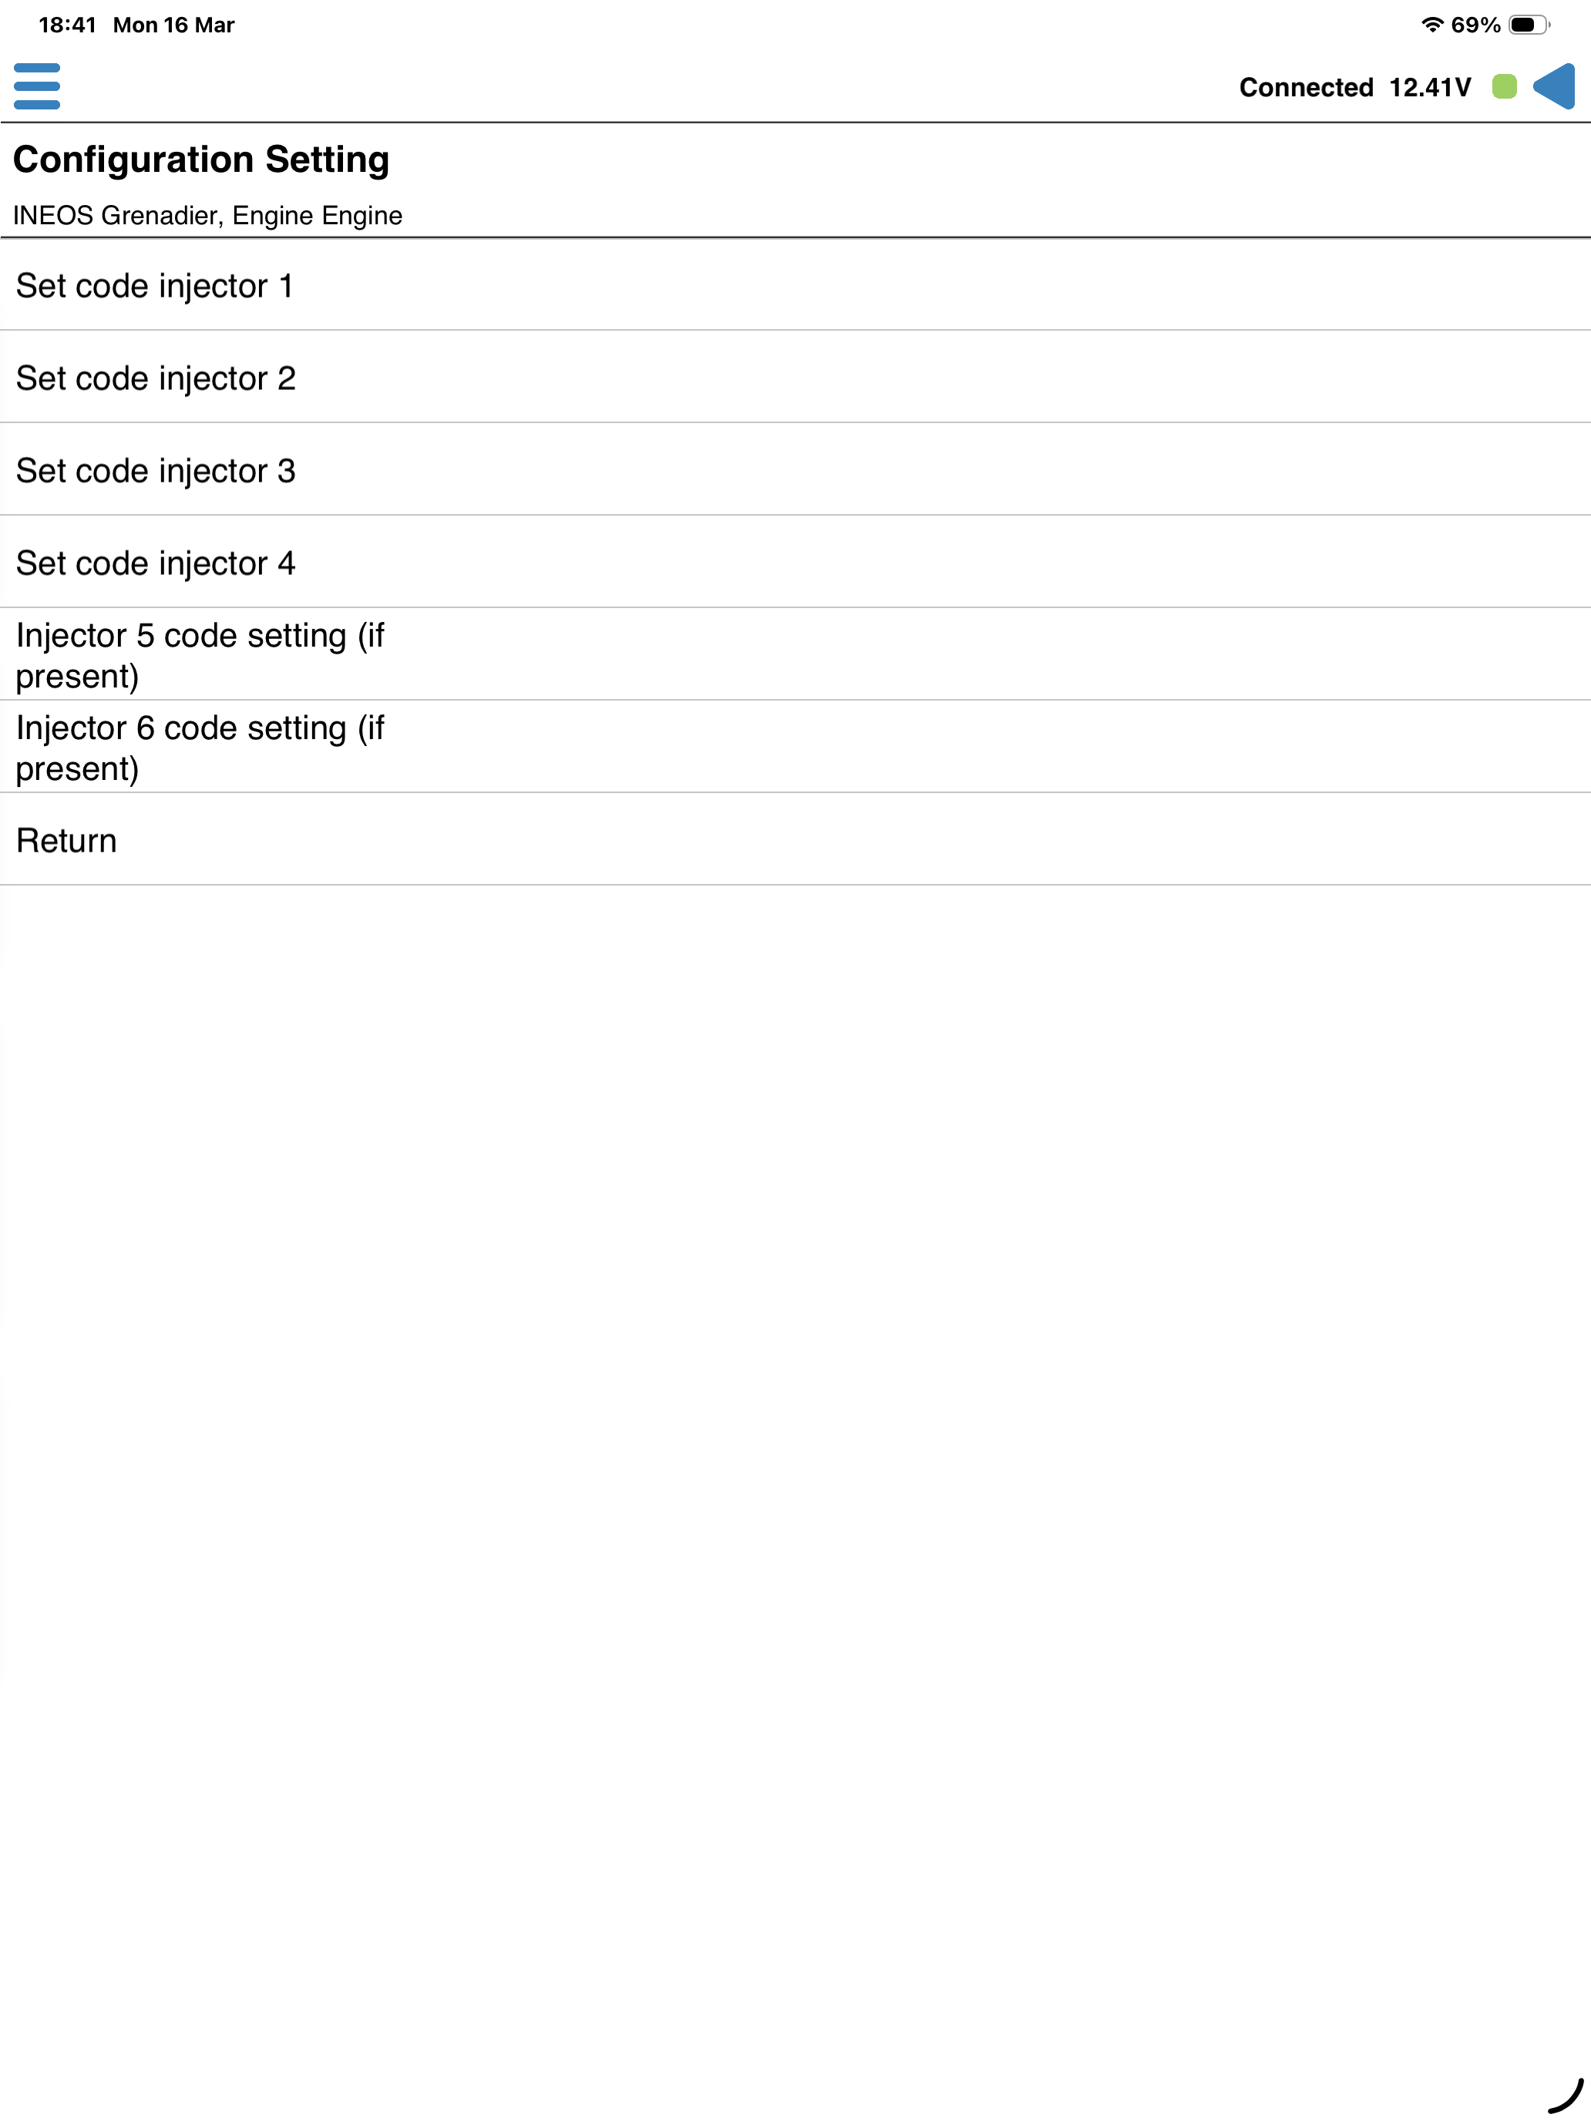Select Set code injector 3
Image resolution: width=1591 pixels, height=2121 pixels.
156,470
